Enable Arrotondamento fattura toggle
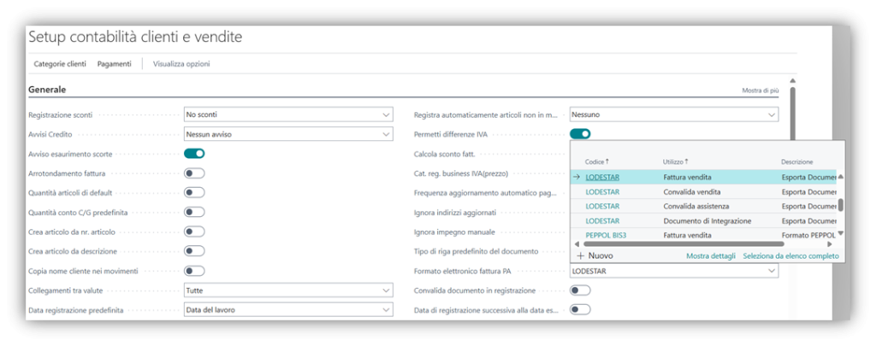The width and height of the screenshot is (876, 346). [x=194, y=173]
